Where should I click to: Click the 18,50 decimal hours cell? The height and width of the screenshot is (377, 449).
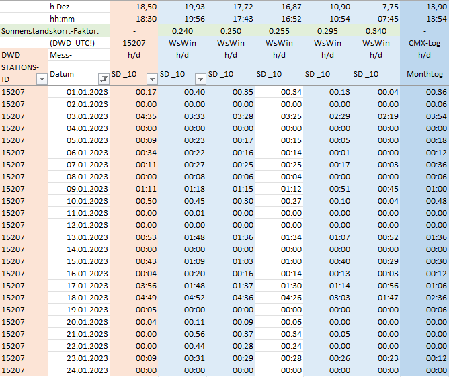(x=134, y=7)
